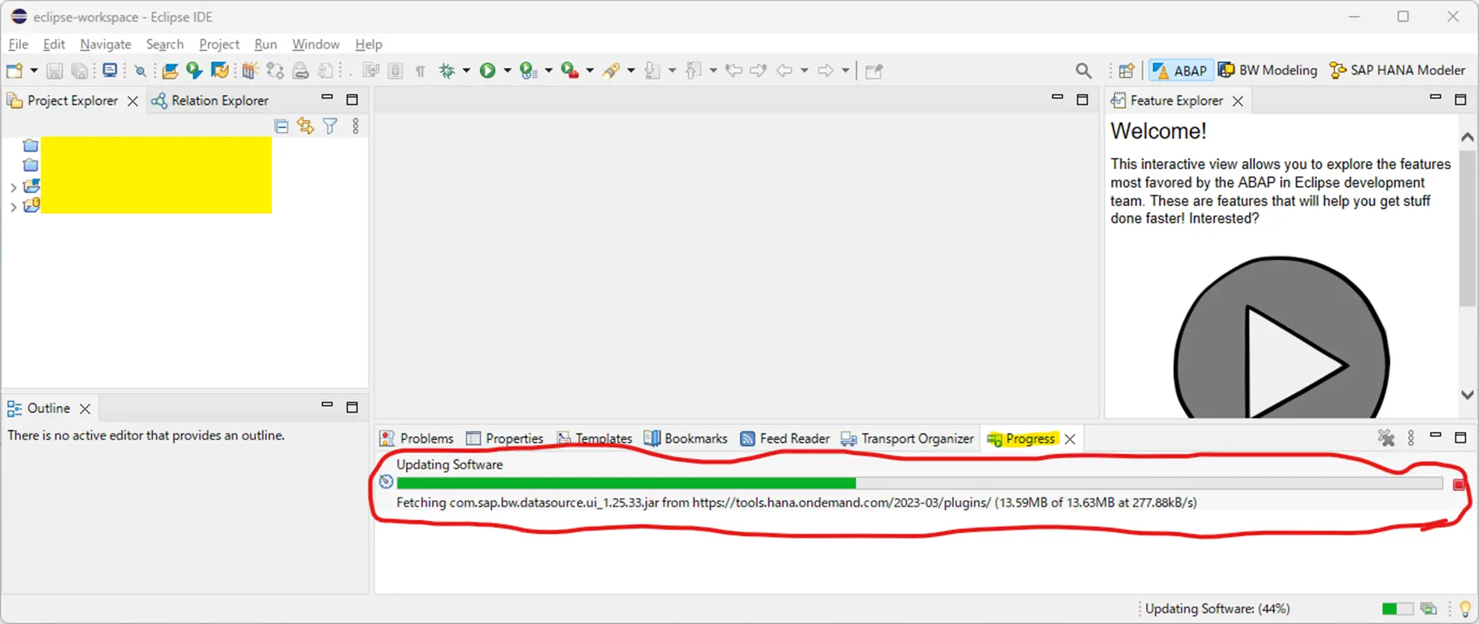Select the Relation Explorer tab
Image resolution: width=1479 pixels, height=624 pixels.
[210, 101]
